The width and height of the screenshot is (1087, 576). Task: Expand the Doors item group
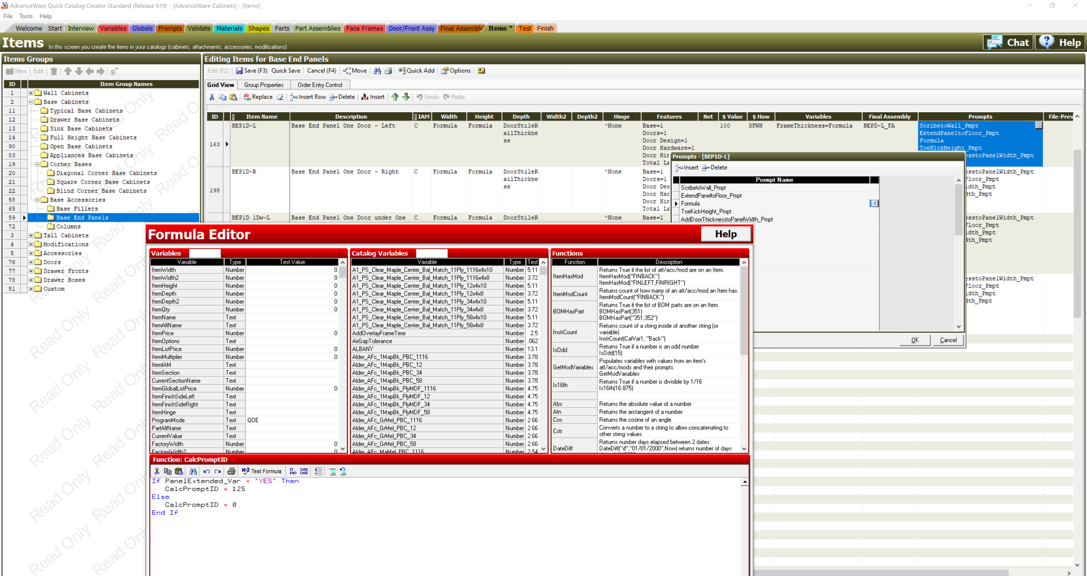pyautogui.click(x=31, y=262)
